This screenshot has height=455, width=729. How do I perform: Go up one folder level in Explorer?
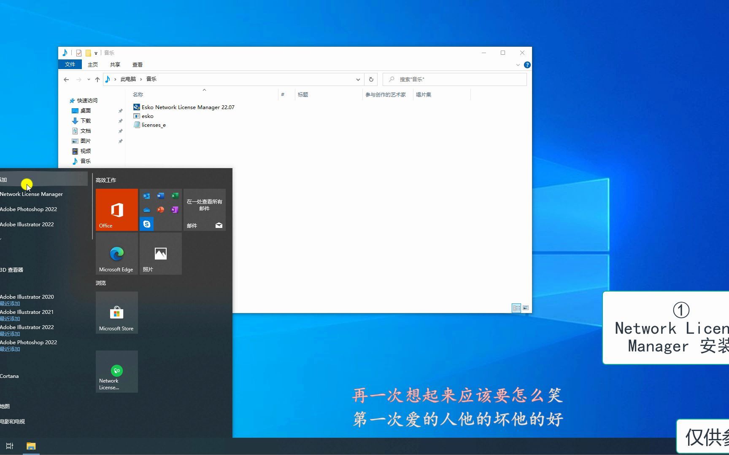tap(97, 79)
